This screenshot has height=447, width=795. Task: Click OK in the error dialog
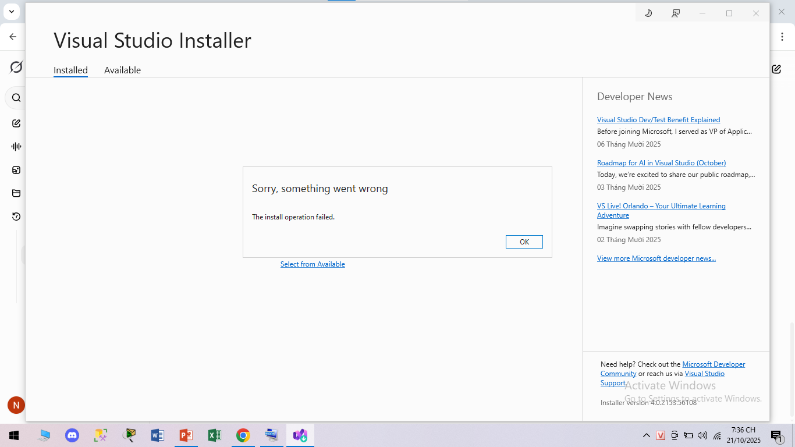tap(524, 242)
